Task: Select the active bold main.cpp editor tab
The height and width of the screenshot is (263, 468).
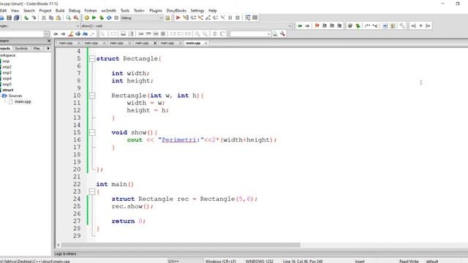Action: point(193,43)
